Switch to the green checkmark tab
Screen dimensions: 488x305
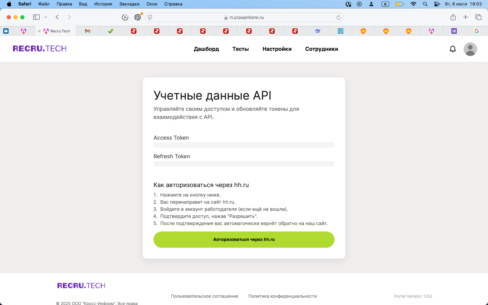pyautogui.click(x=110, y=31)
